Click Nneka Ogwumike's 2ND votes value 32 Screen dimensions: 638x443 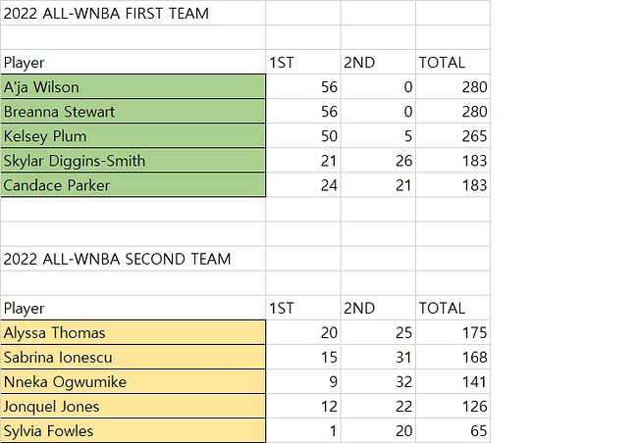click(378, 382)
